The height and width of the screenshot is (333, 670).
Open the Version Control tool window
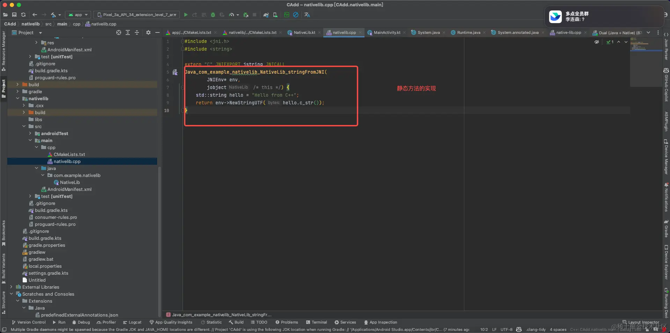click(29, 322)
